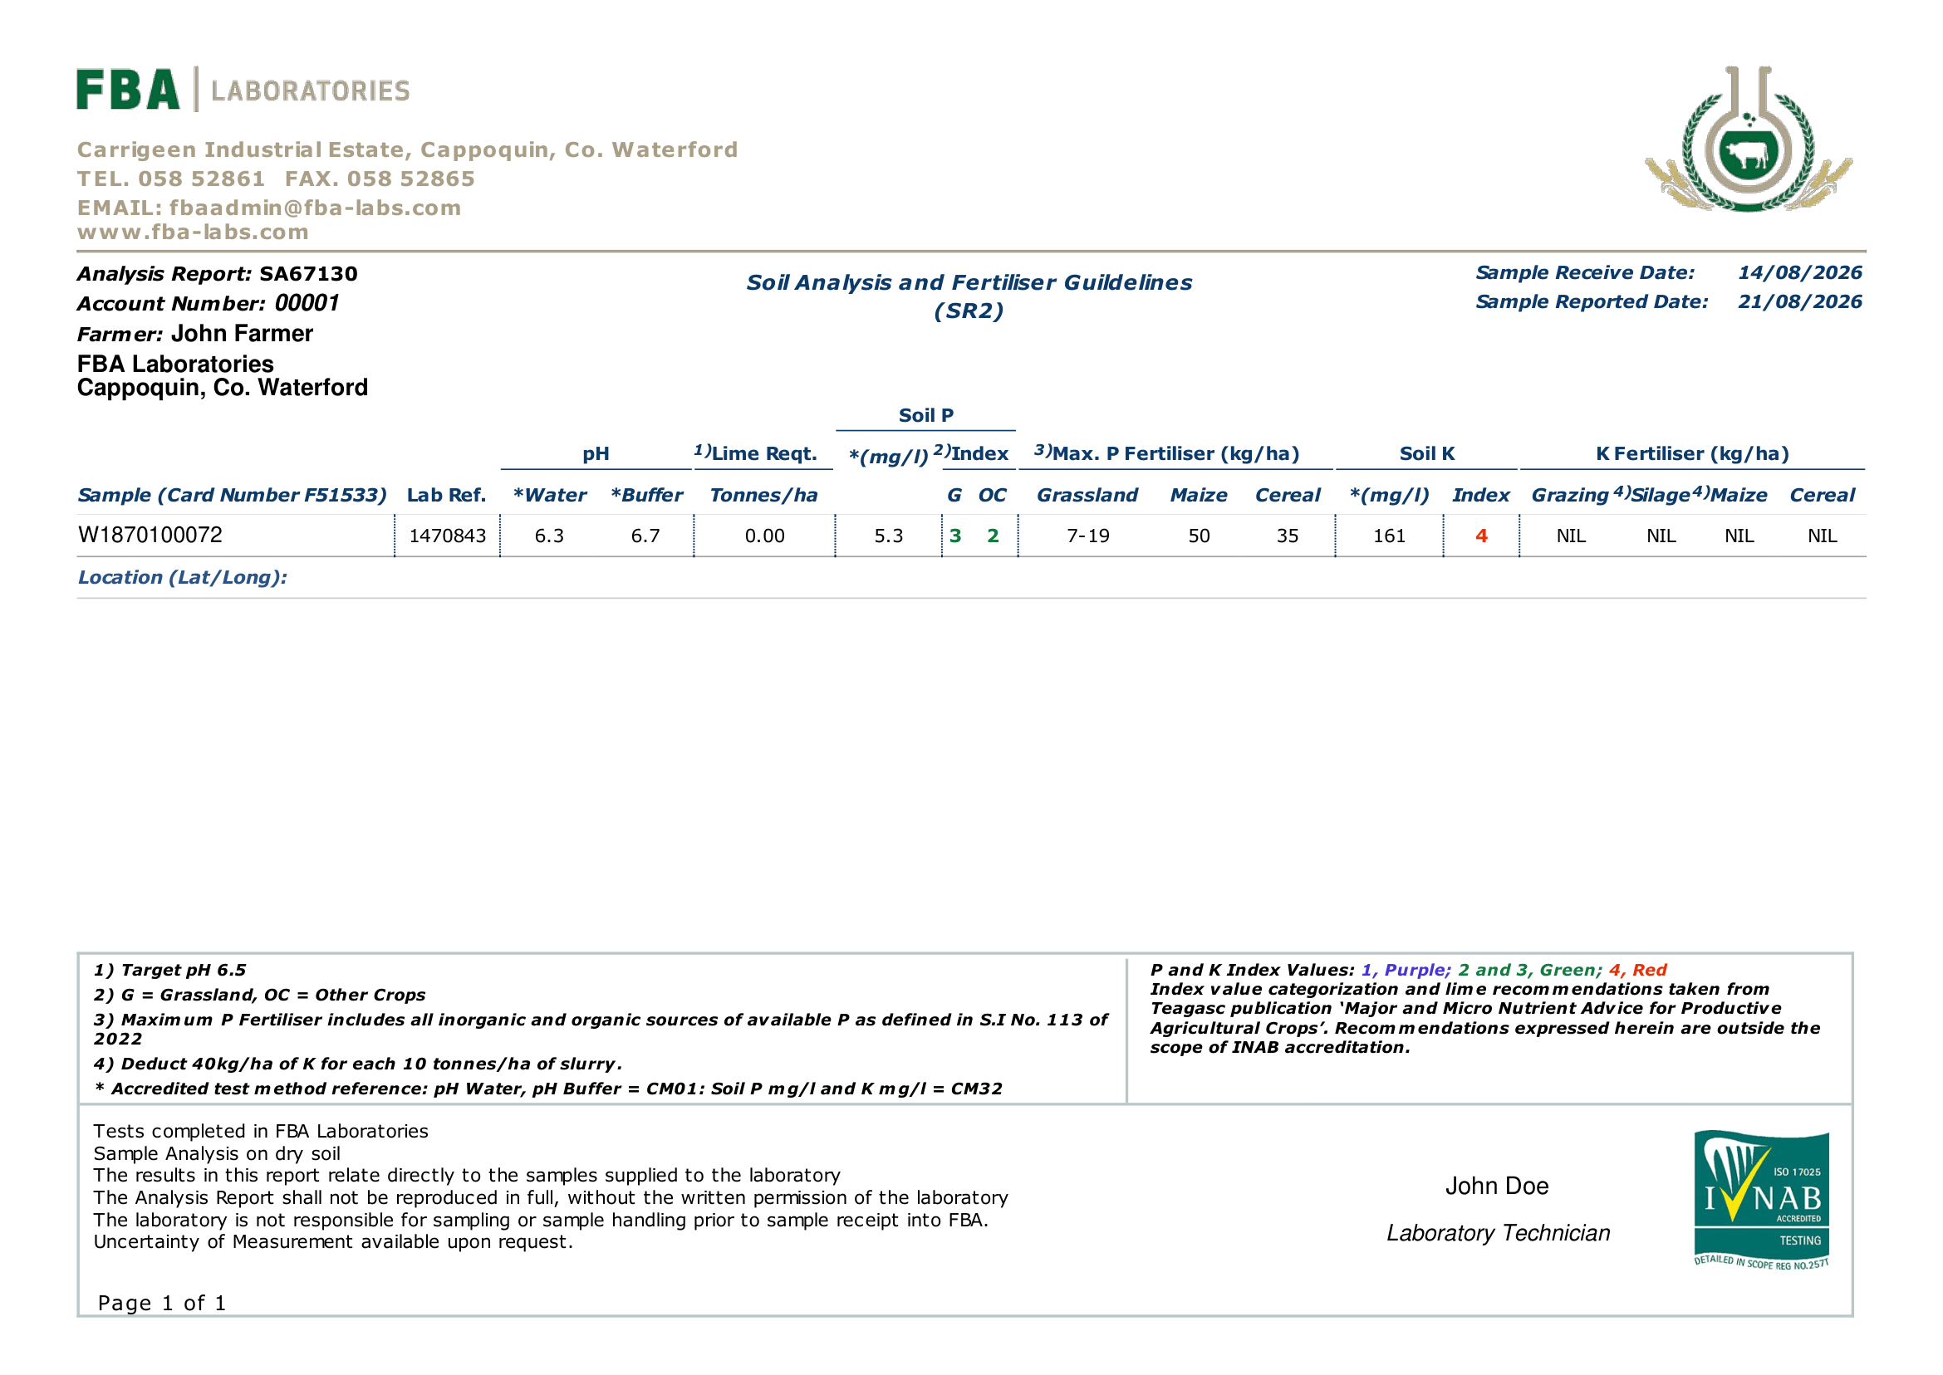Select the Carrigeen Industrial Estate address line
The image size is (1943, 1375).
pos(407,149)
